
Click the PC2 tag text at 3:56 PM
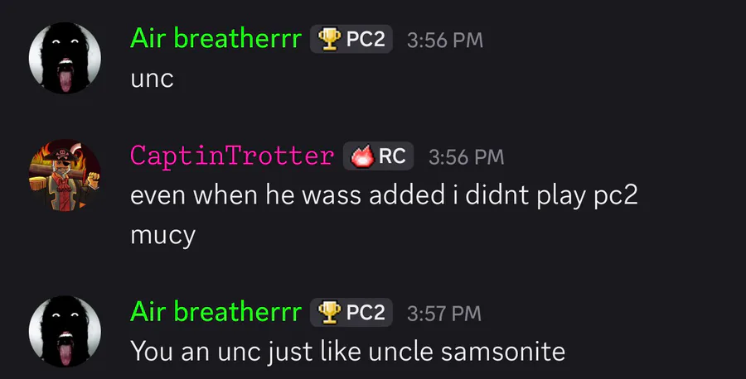366,39
